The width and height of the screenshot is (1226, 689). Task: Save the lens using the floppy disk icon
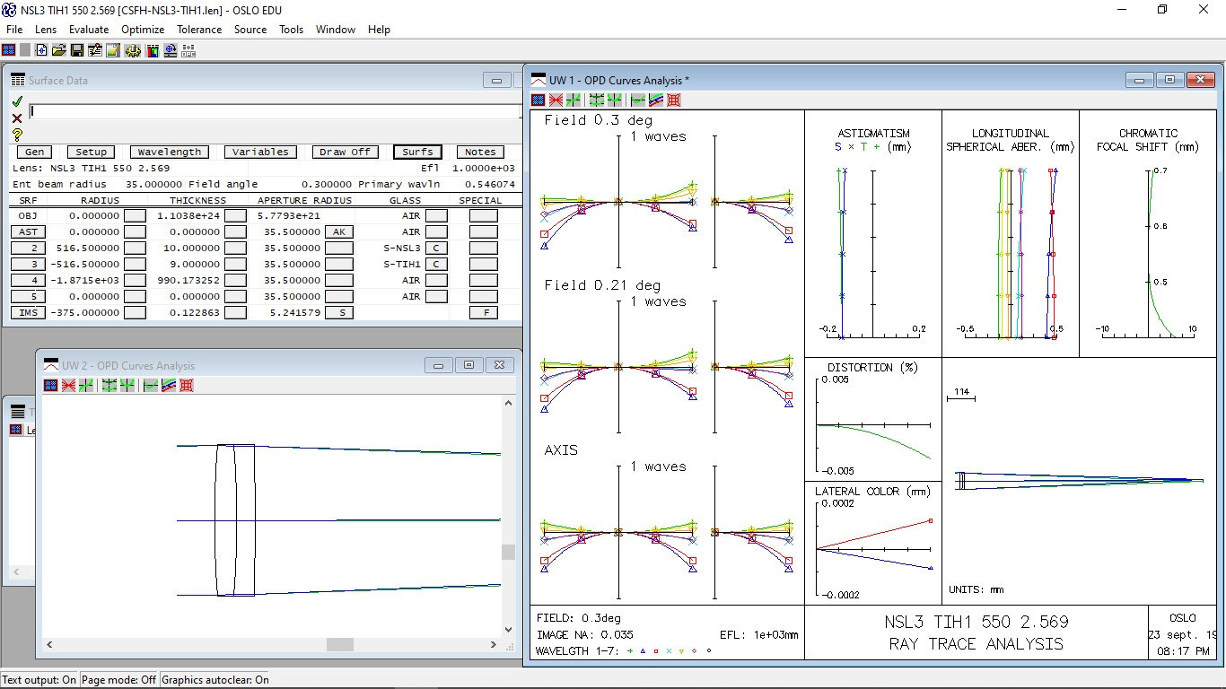77,51
